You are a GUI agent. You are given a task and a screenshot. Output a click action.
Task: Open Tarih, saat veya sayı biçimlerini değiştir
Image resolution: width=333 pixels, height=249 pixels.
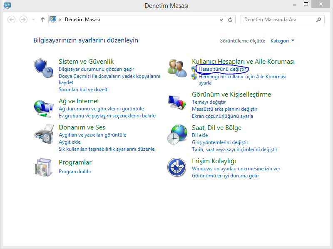click(234, 149)
